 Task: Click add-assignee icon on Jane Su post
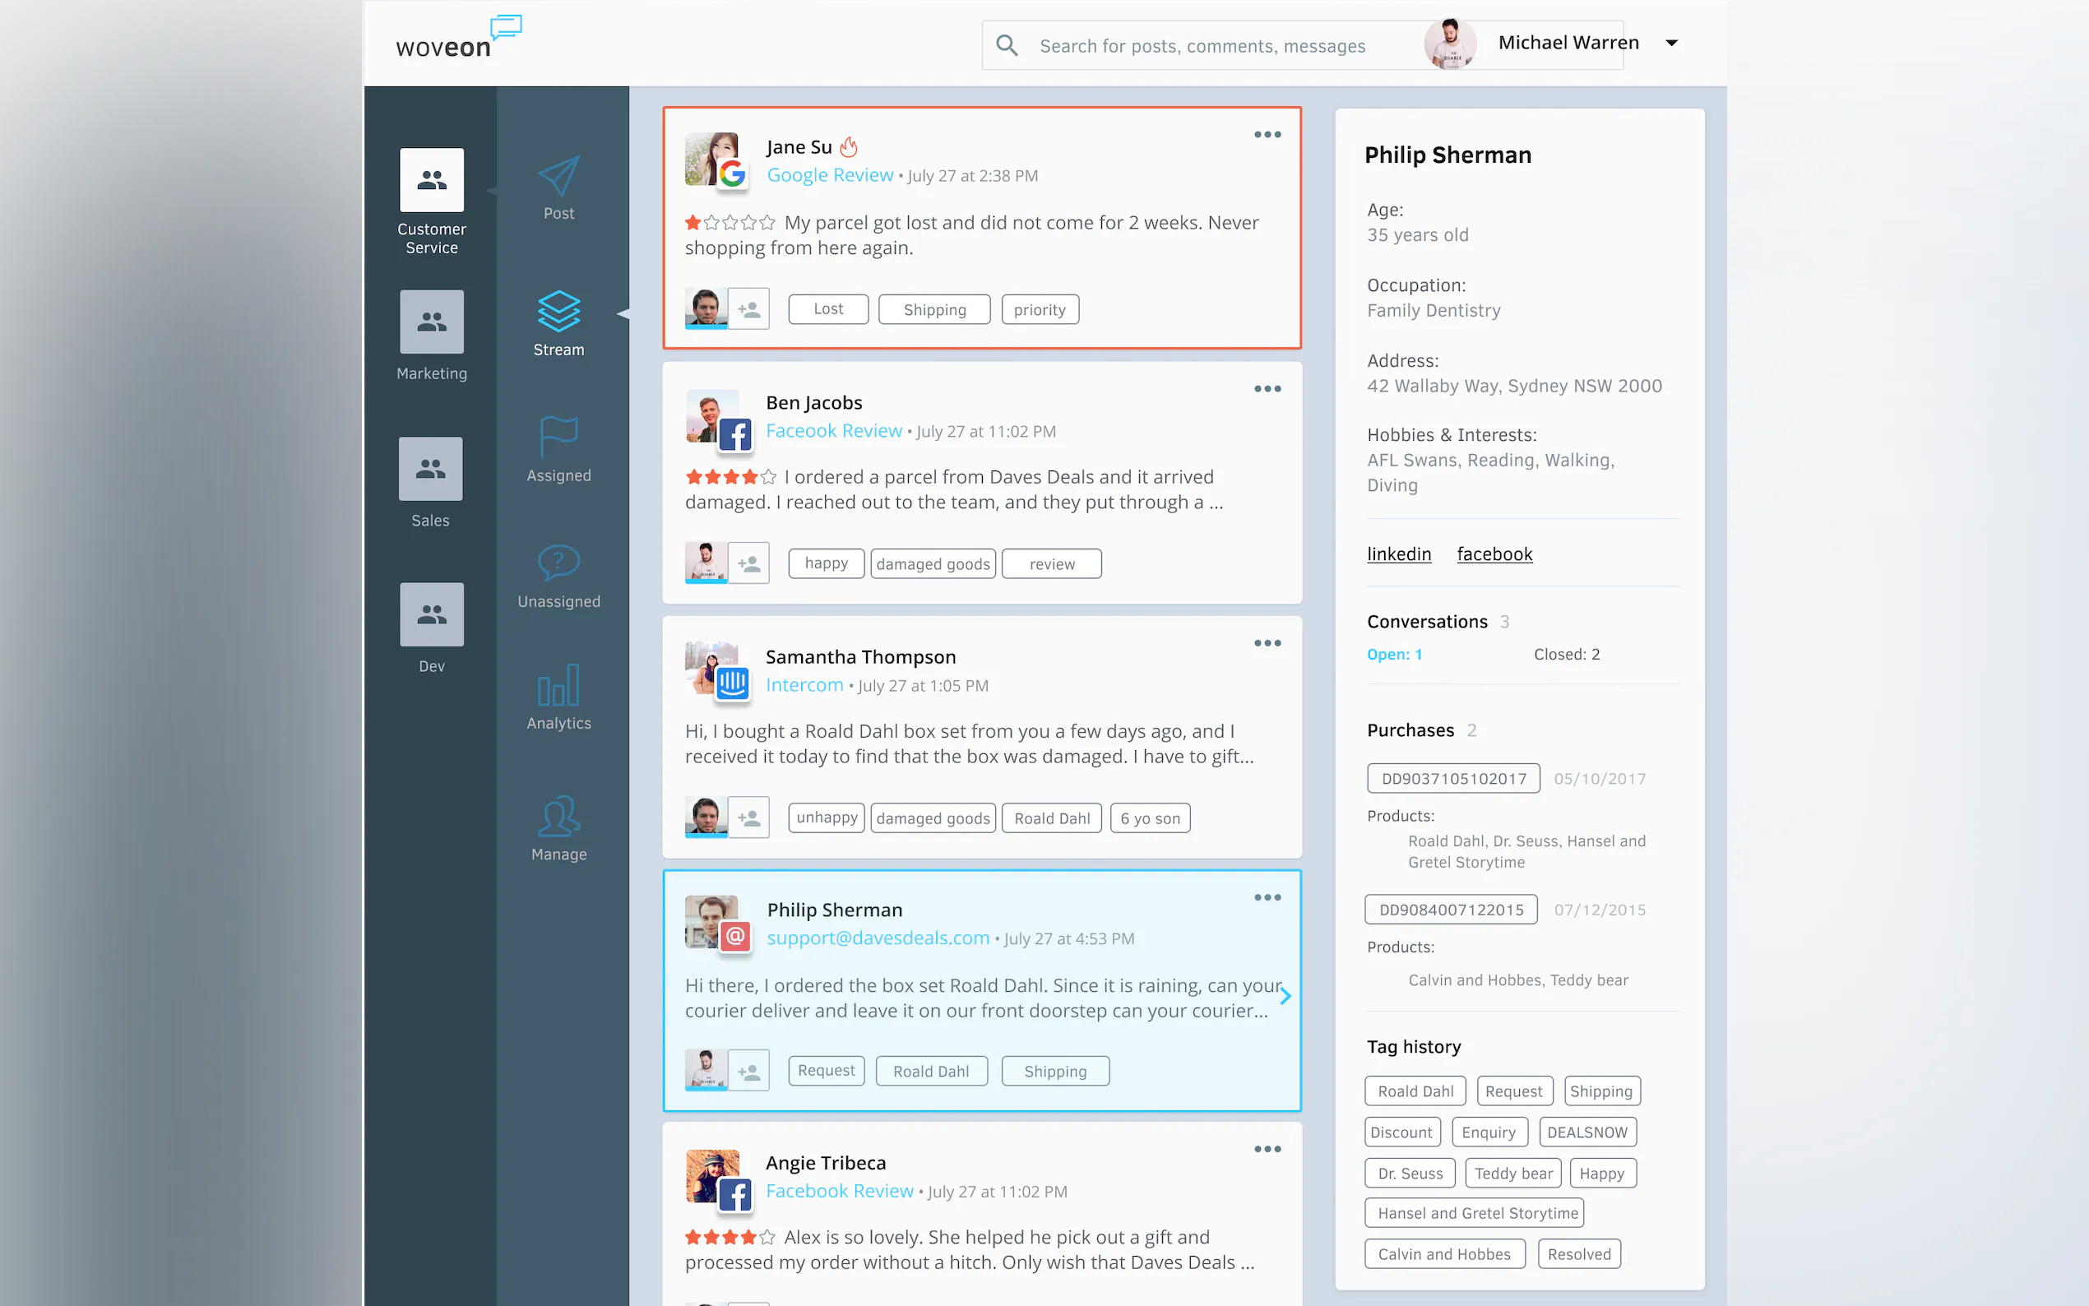tap(748, 309)
